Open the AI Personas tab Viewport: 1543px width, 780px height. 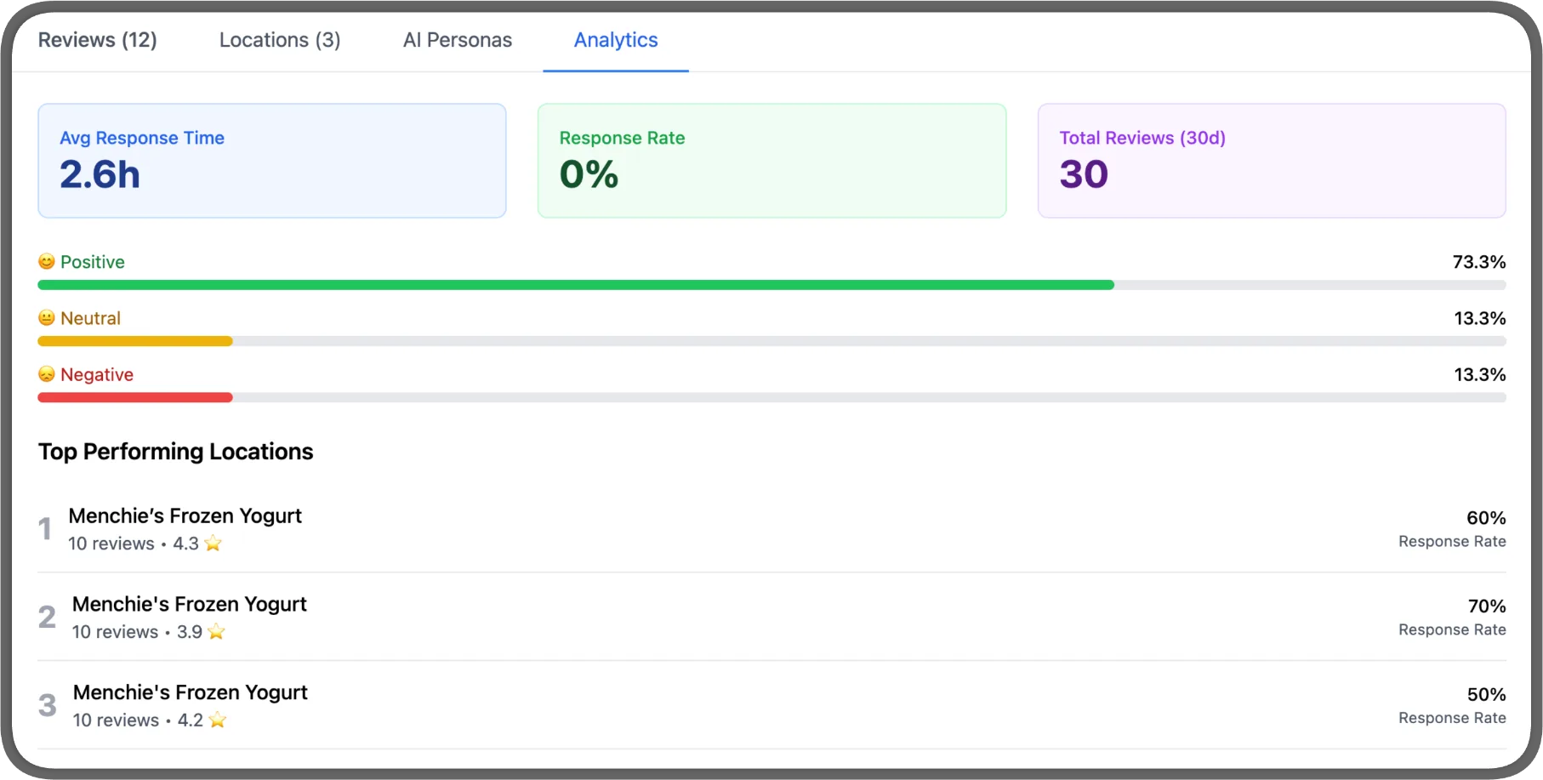458,40
